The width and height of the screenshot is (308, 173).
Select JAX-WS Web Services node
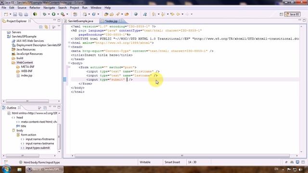tap(30, 40)
